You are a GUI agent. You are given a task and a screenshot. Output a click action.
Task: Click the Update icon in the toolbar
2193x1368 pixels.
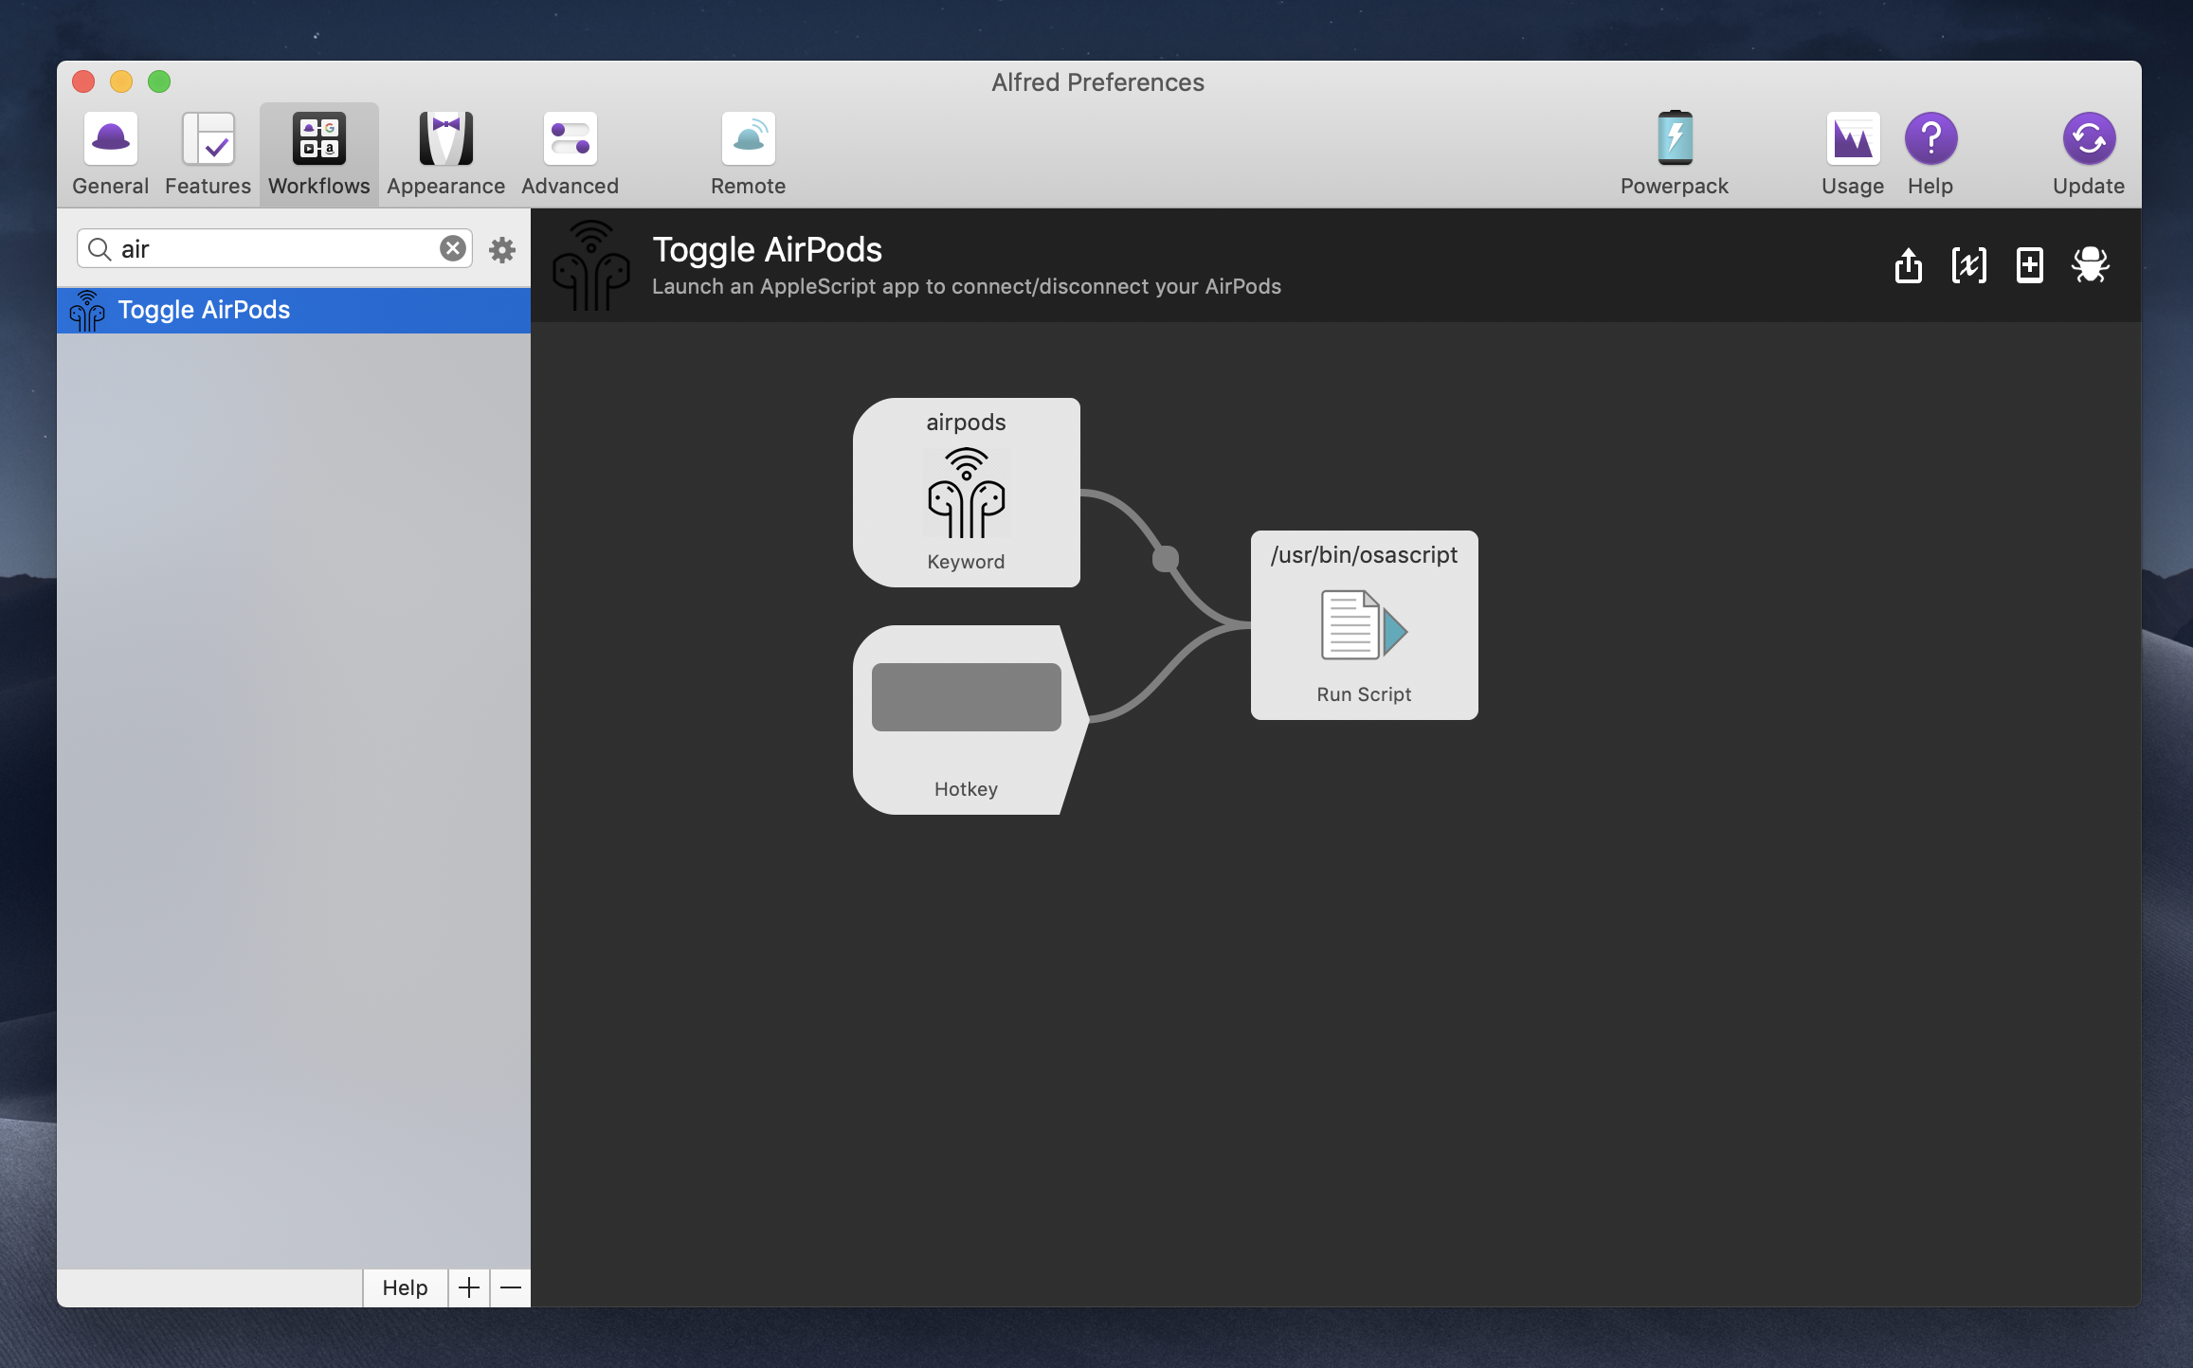[x=2088, y=138]
